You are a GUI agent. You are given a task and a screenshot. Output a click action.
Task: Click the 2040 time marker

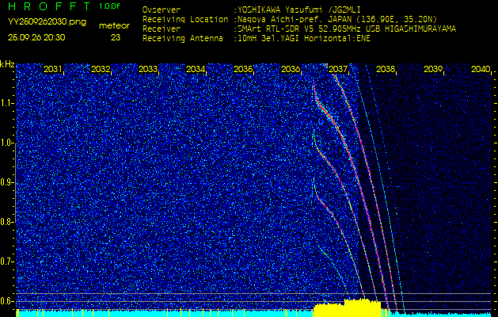480,70
